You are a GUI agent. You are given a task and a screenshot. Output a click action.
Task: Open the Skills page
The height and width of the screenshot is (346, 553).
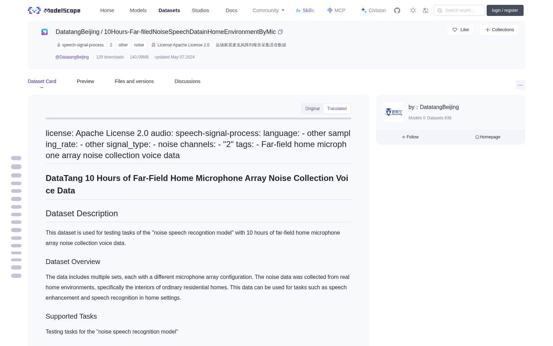tap(305, 10)
